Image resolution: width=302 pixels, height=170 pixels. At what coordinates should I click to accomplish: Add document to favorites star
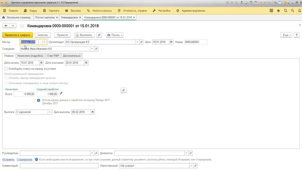(22, 26)
